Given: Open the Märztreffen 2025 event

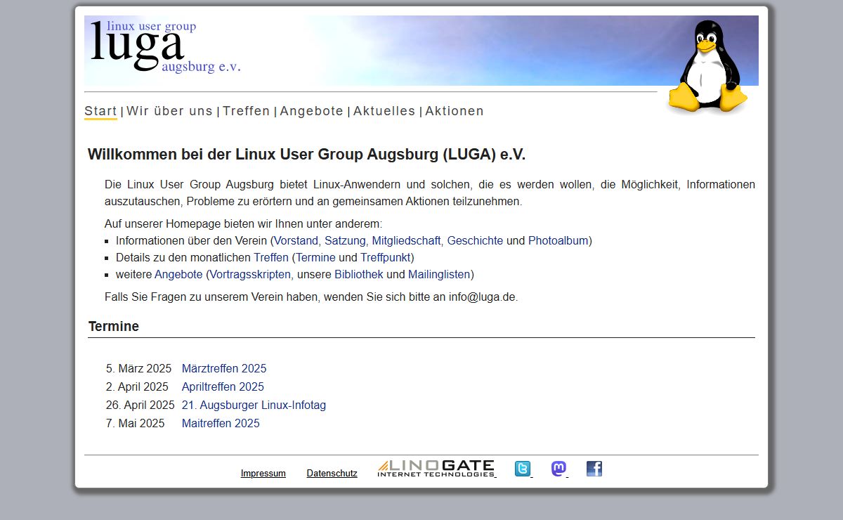Looking at the screenshot, I should pos(224,368).
